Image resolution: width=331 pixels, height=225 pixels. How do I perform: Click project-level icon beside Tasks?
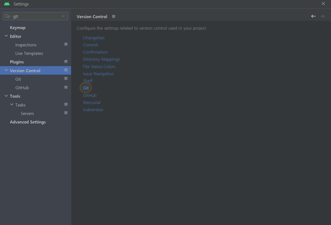coord(66,104)
